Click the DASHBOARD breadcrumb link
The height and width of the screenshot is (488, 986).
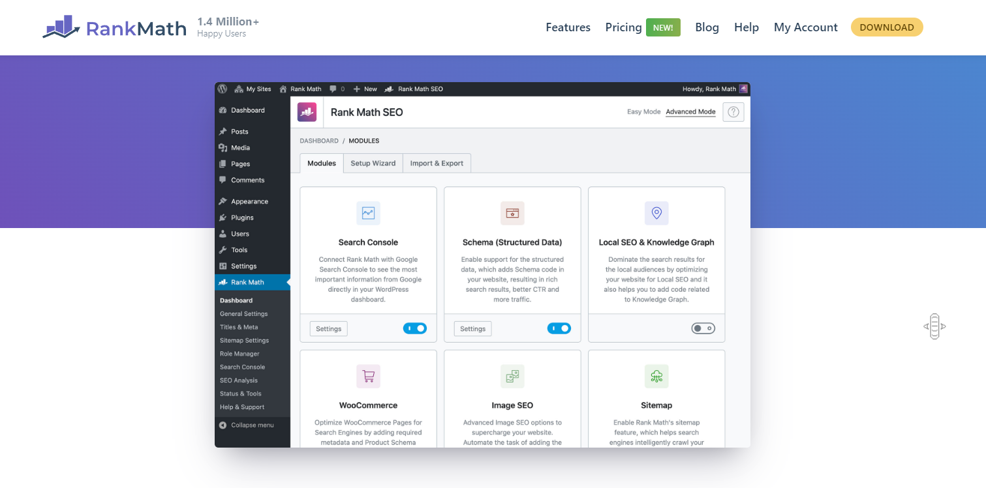click(x=319, y=141)
